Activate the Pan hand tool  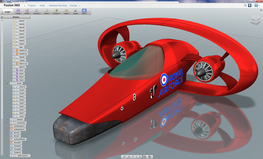(x=133, y=157)
